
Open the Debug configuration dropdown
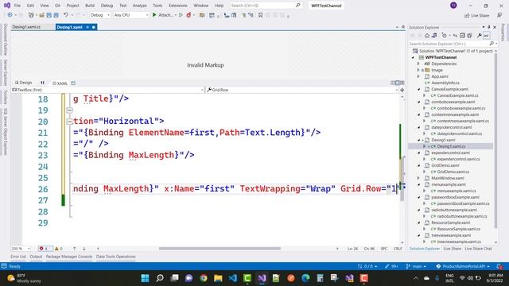99,15
